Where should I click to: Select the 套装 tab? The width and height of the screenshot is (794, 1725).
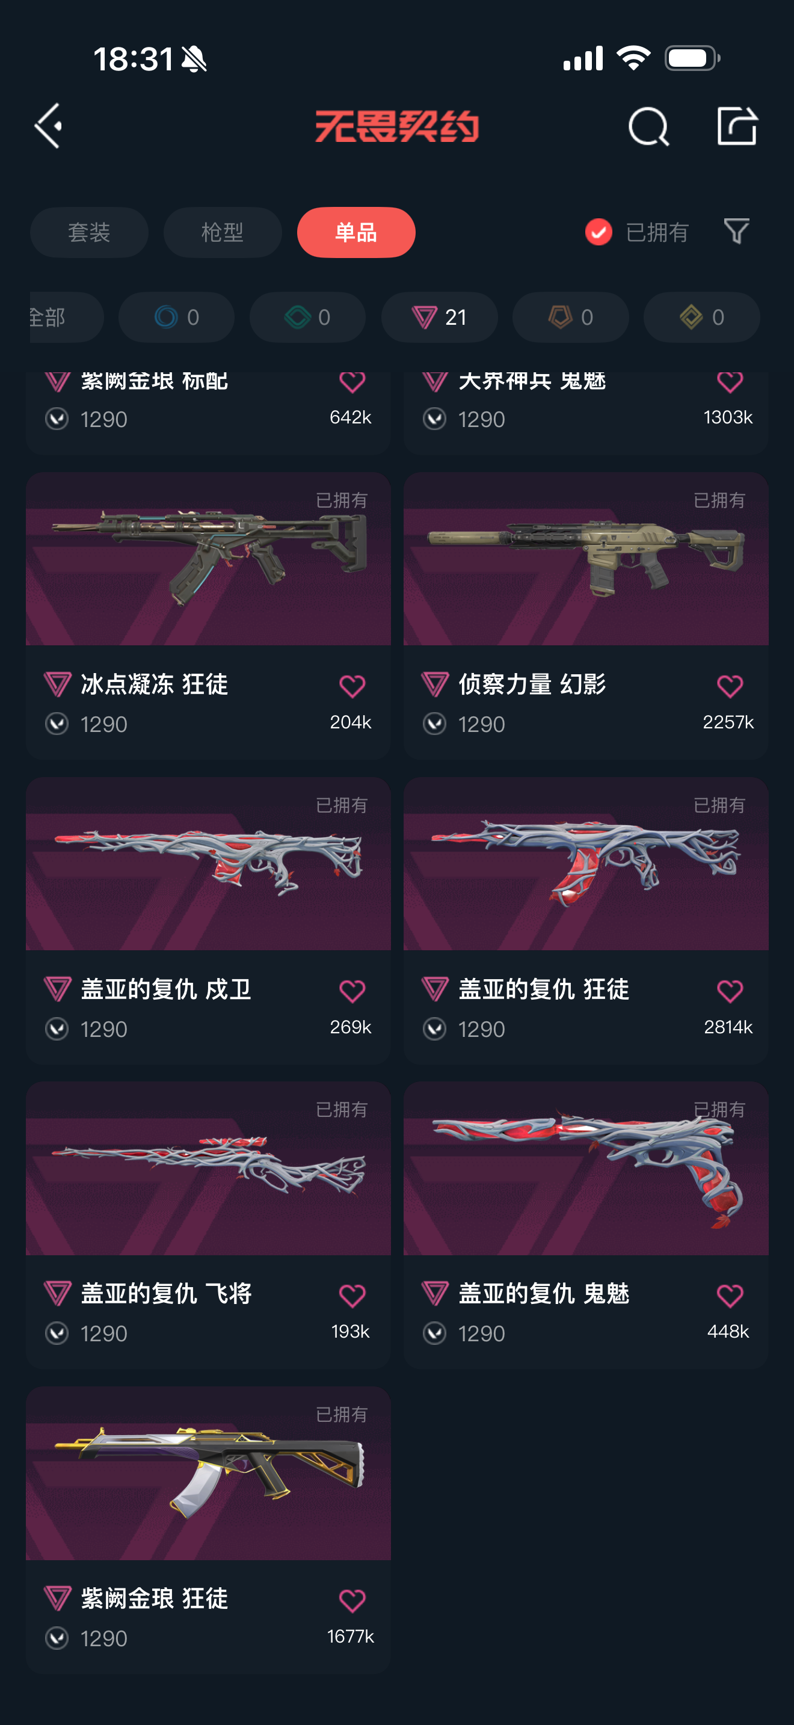pyautogui.click(x=89, y=232)
